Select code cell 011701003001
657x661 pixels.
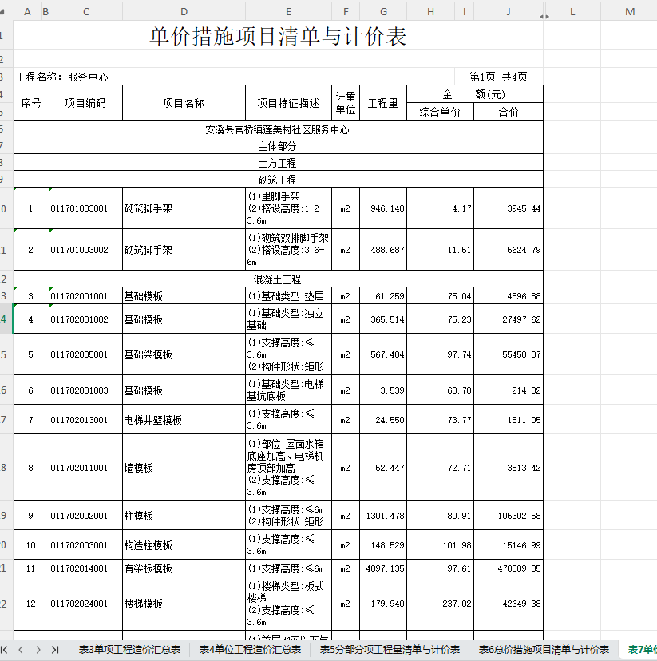pos(85,208)
